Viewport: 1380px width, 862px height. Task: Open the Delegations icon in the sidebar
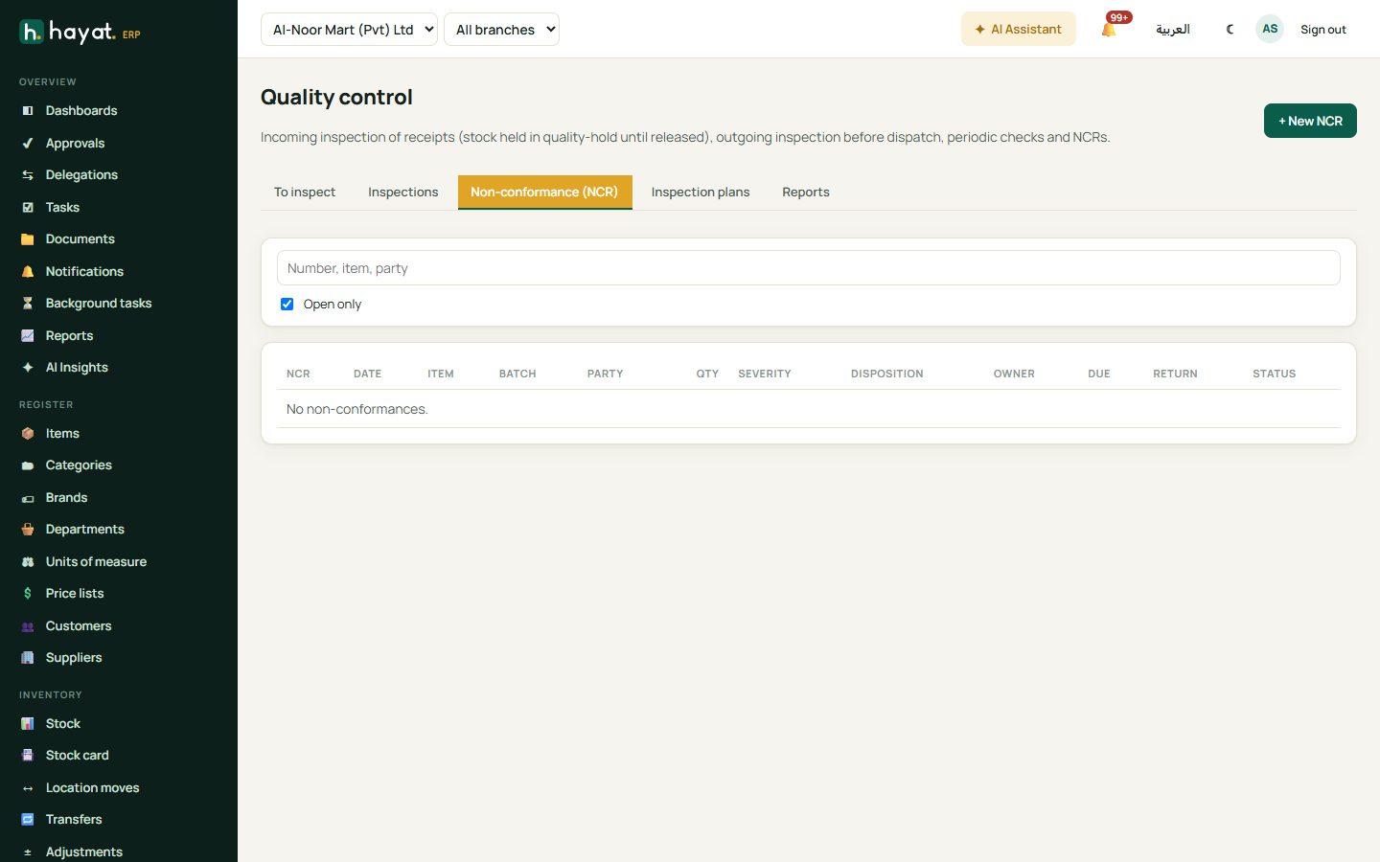28,175
